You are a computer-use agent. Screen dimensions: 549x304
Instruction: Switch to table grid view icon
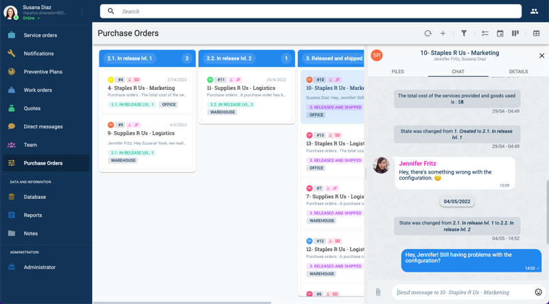click(x=537, y=33)
